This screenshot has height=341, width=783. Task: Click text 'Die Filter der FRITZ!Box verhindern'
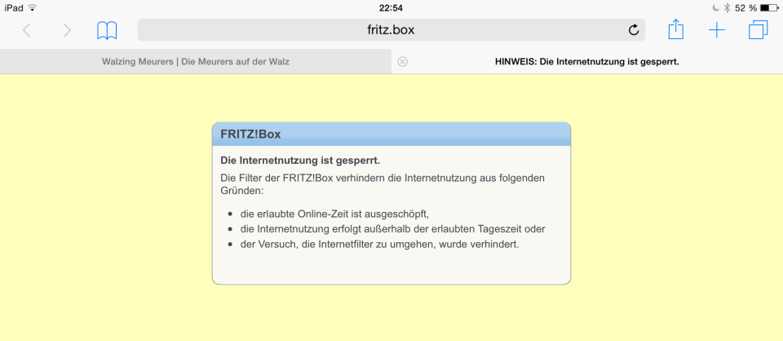point(303,178)
